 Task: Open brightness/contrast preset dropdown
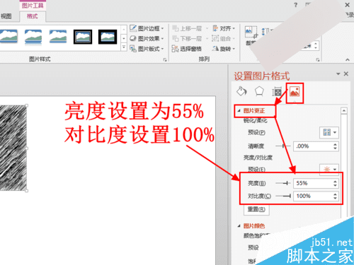[x=329, y=169]
